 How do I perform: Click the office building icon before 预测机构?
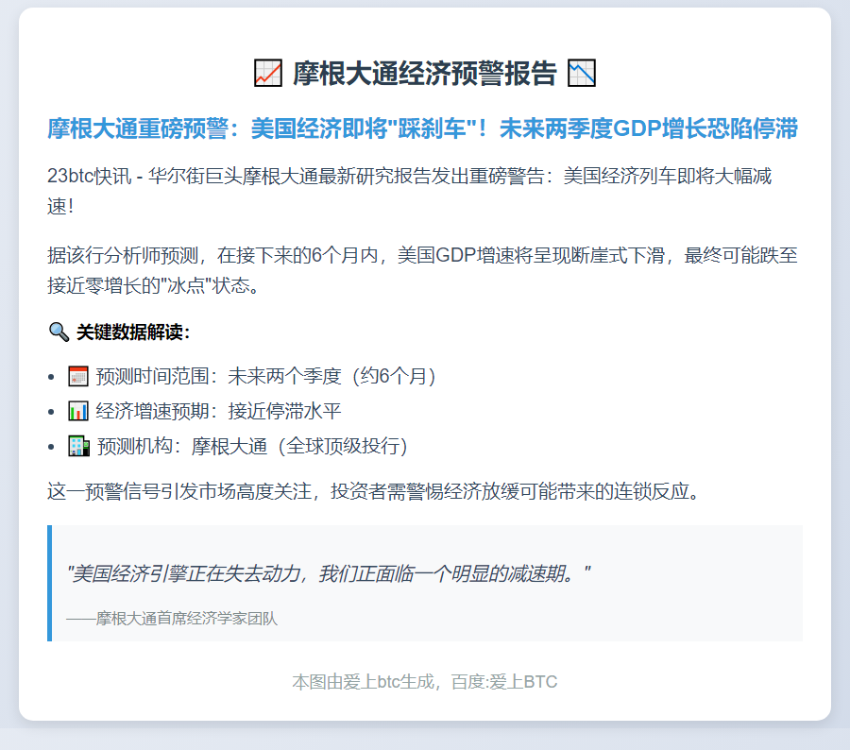tap(78, 446)
